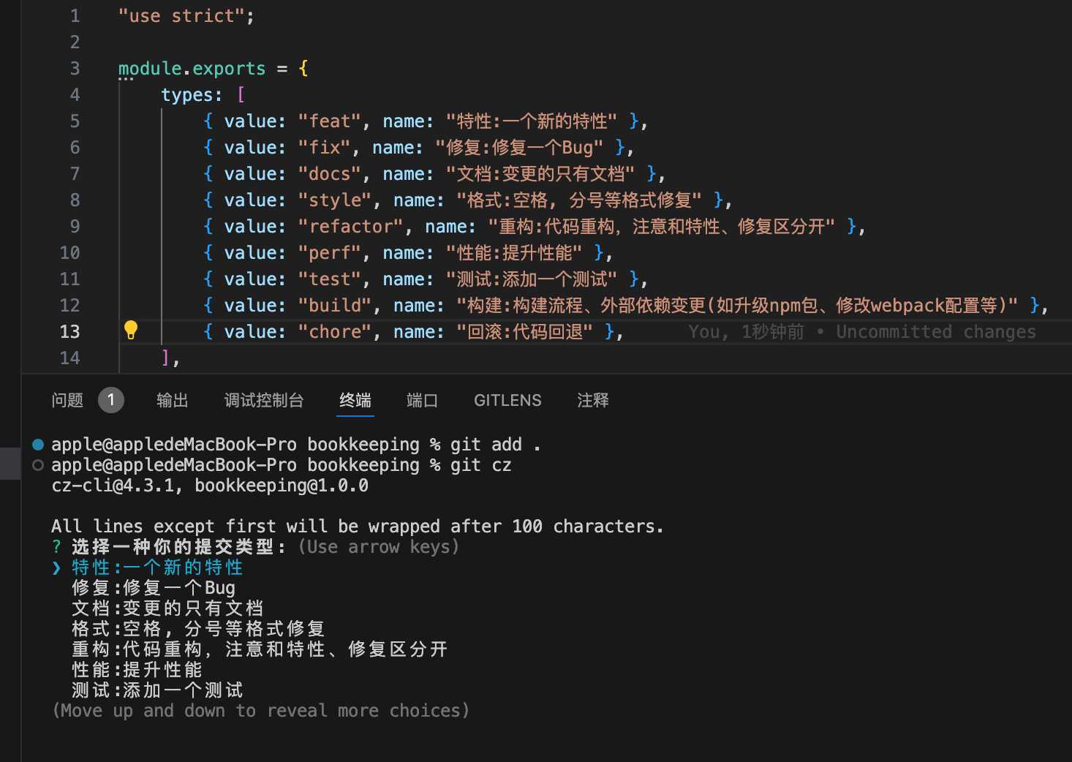The width and height of the screenshot is (1072, 762).
Task: Switch to the 输出 output tab
Action: tap(173, 400)
